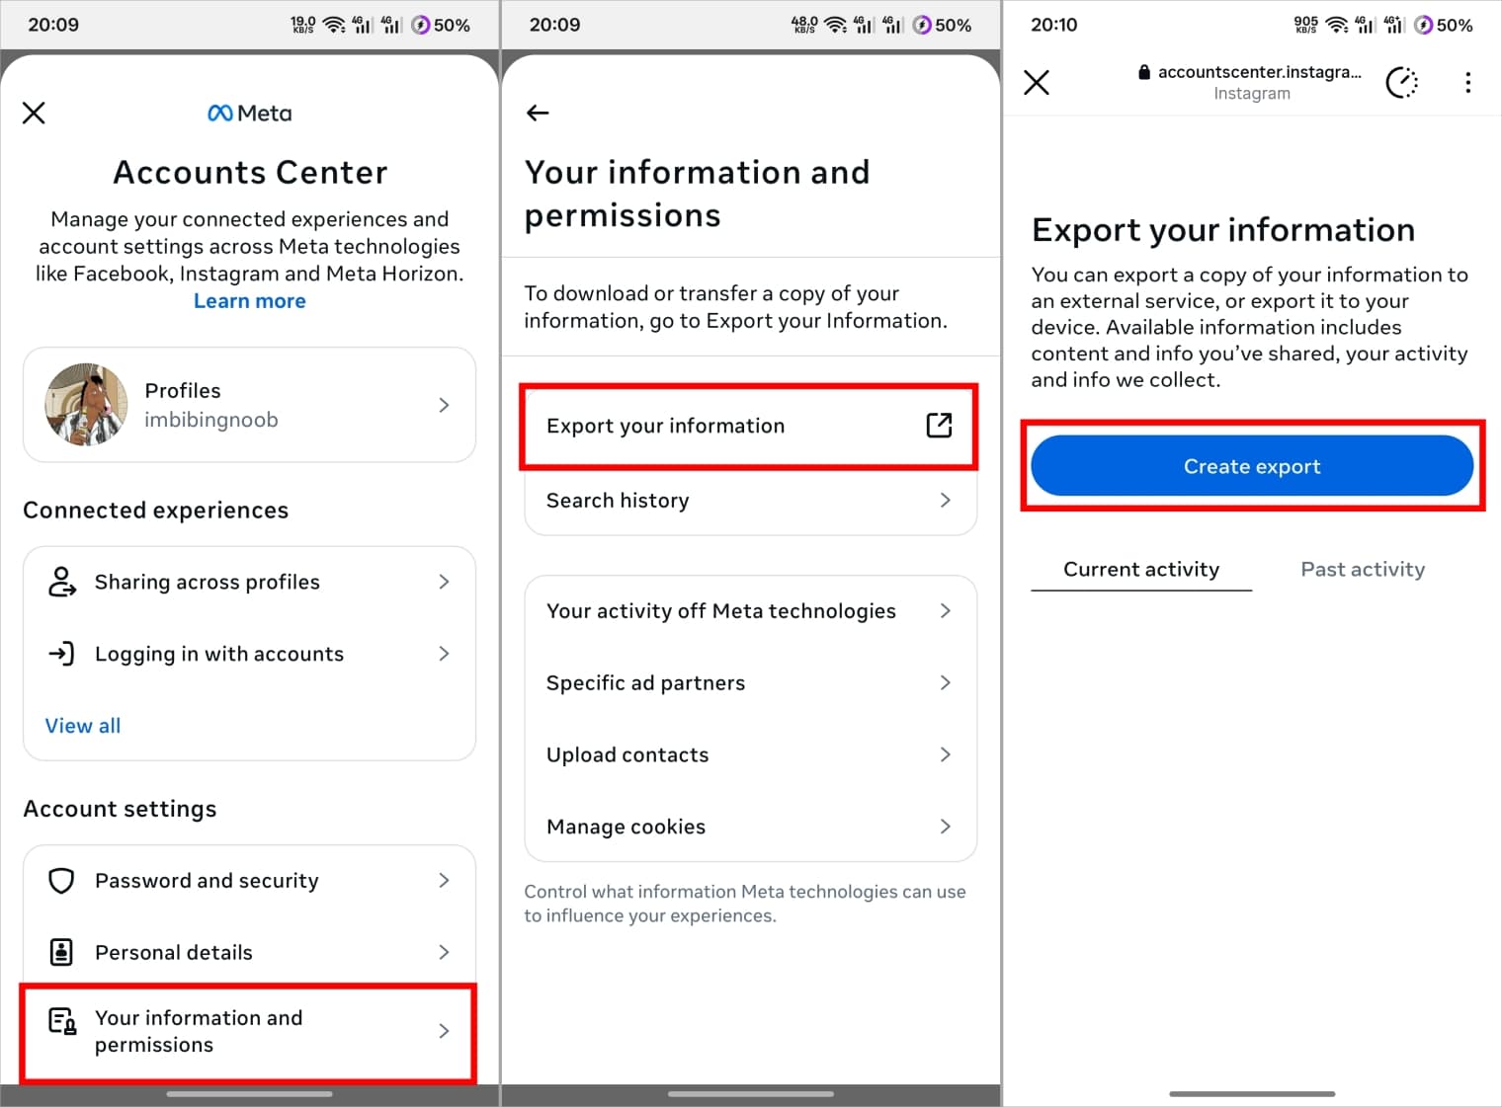Tap the back arrow above Your information and permissions
This screenshot has width=1502, height=1107.
point(537,113)
